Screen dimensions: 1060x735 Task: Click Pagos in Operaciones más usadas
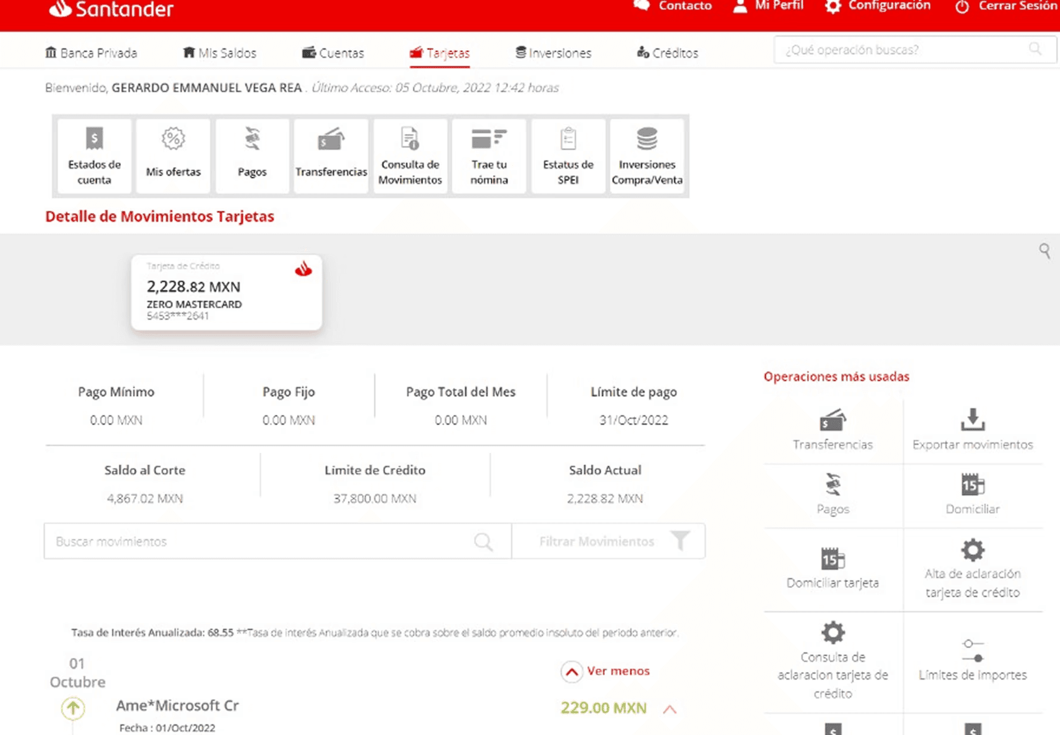(x=833, y=495)
